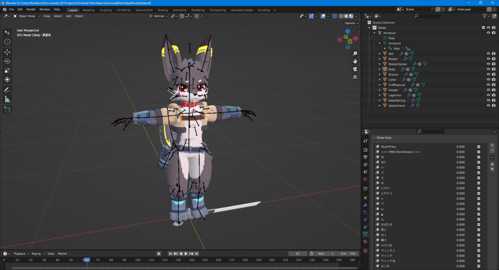499x270 pixels.
Task: Open the File menu
Action: point(11,9)
